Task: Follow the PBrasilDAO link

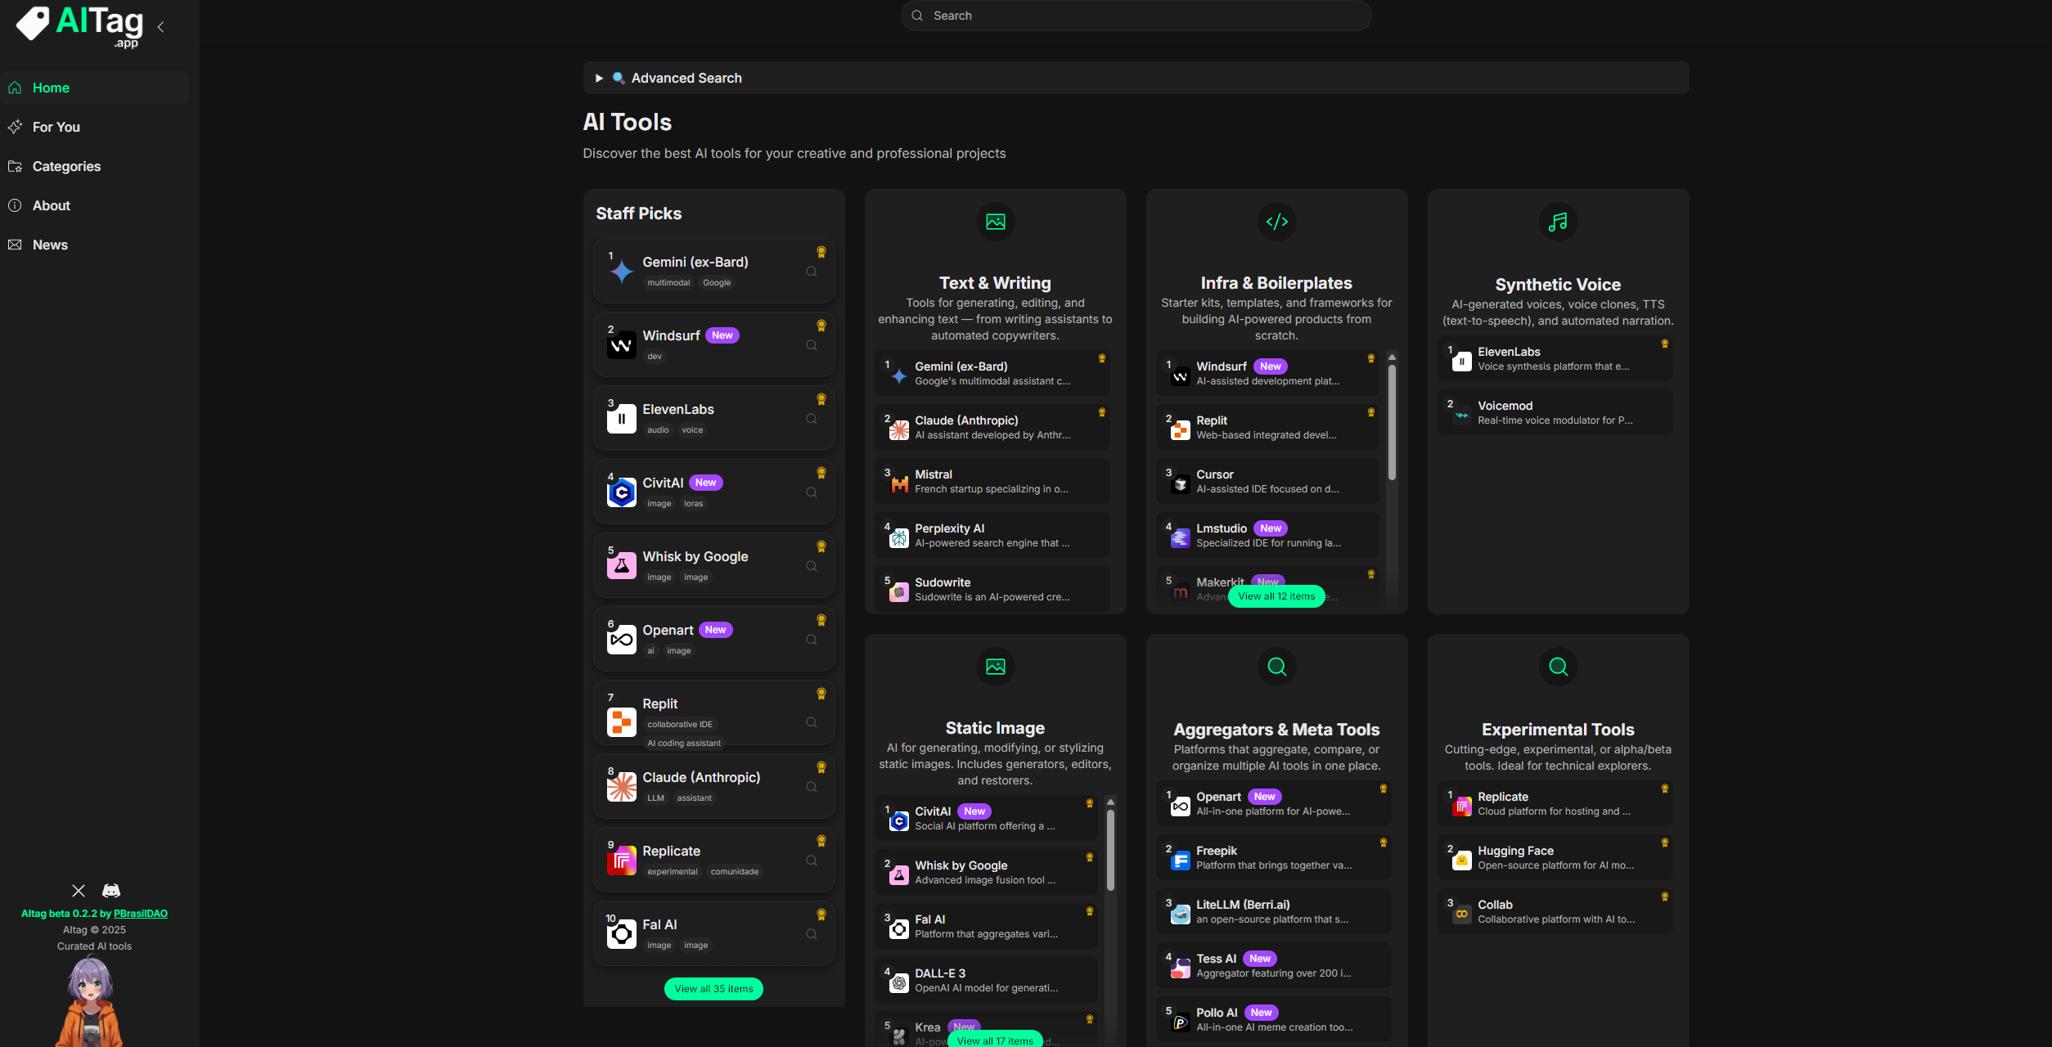Action: [x=141, y=914]
